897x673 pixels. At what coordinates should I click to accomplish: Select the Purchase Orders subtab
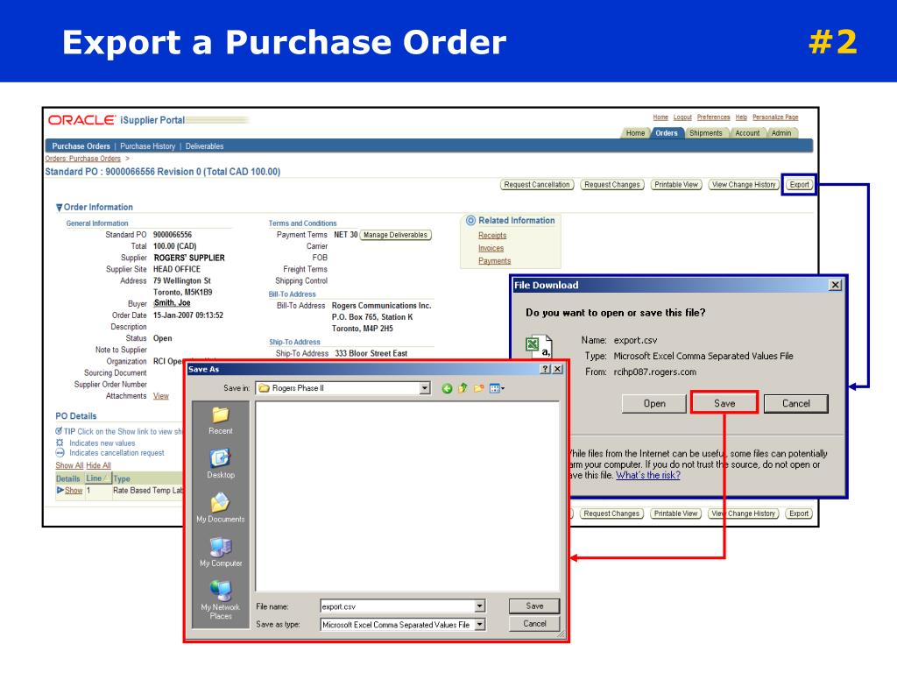pos(81,146)
